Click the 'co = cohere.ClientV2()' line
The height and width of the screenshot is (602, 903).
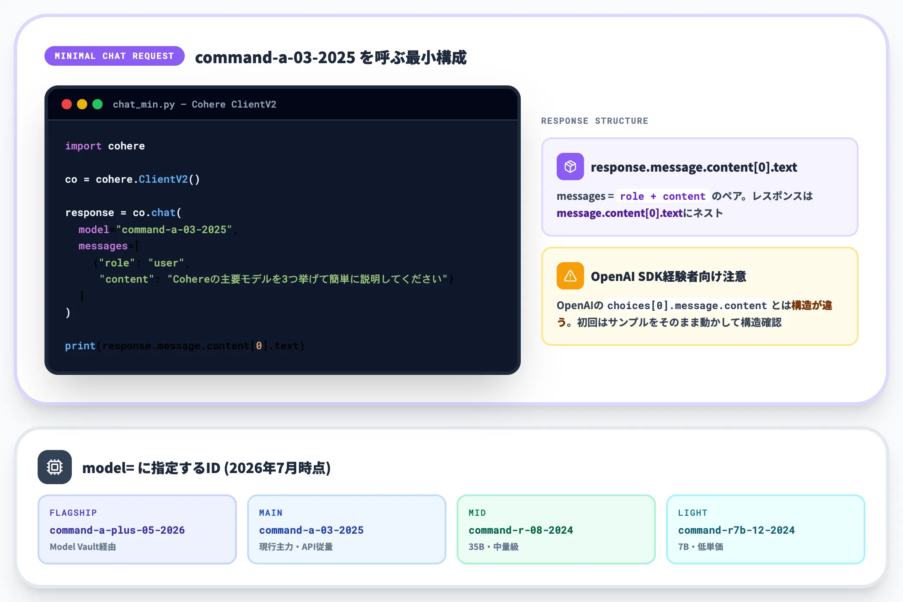pyautogui.click(x=133, y=179)
